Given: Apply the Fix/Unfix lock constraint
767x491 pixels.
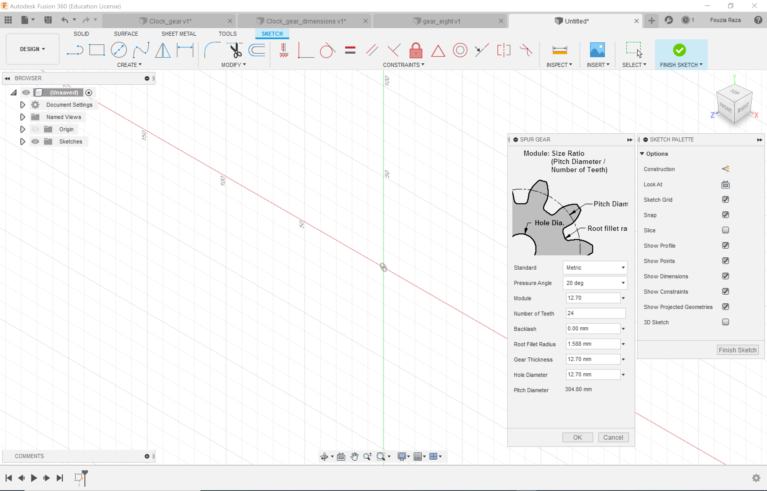Looking at the screenshot, I should 416,50.
